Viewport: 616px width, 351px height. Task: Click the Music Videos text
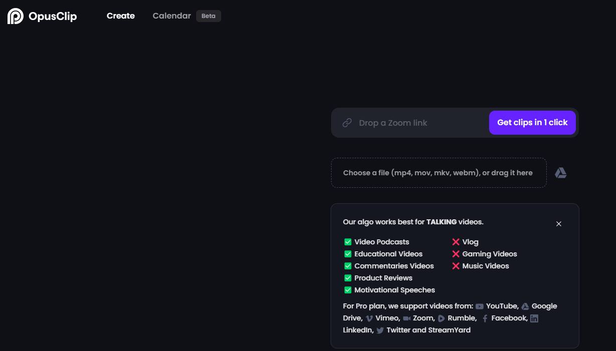point(486,266)
